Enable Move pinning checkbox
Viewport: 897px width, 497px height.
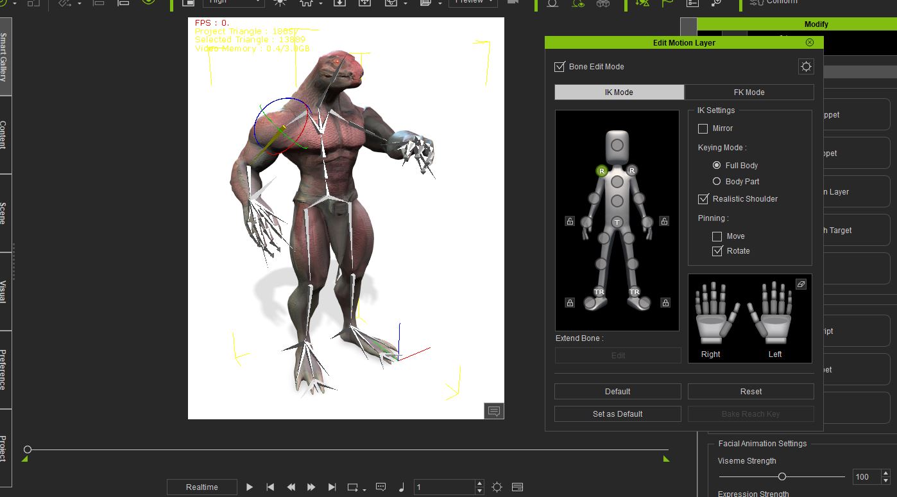717,236
